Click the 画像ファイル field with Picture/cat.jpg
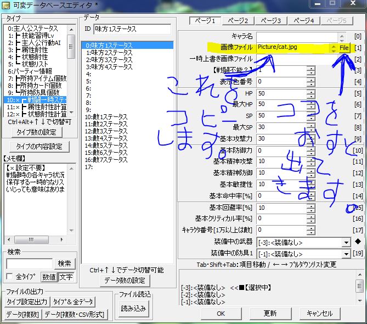Viewport: 367px width, 324px height. [293, 48]
